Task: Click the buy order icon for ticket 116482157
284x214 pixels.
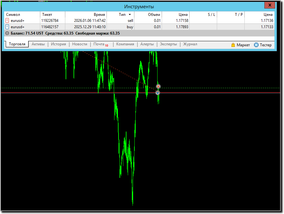Action: [7, 27]
